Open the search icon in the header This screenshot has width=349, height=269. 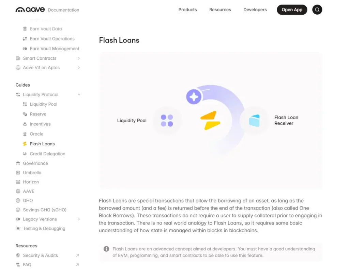tap(317, 10)
